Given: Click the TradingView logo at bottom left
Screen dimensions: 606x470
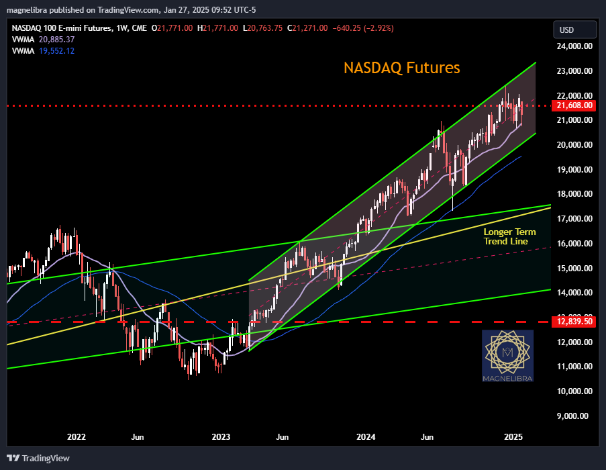Looking at the screenshot, I should pyautogui.click(x=38, y=458).
